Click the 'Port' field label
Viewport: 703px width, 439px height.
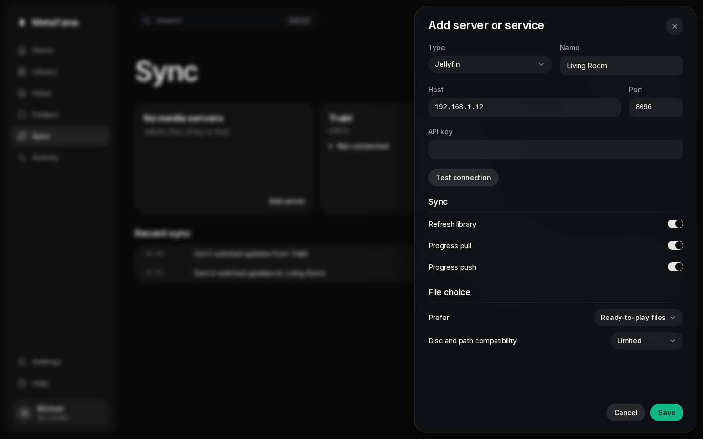click(x=635, y=90)
